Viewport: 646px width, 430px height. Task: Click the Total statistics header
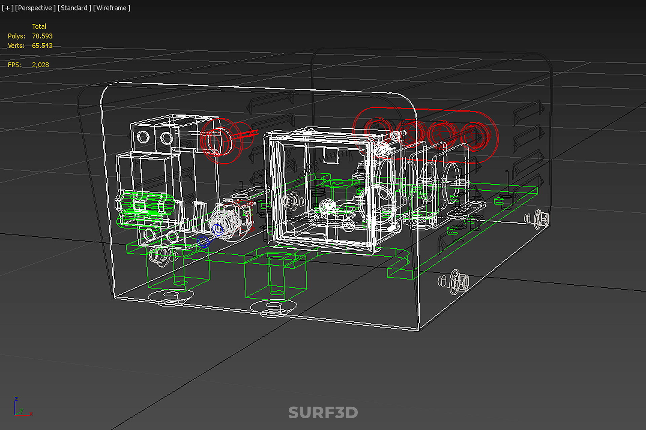coord(39,26)
